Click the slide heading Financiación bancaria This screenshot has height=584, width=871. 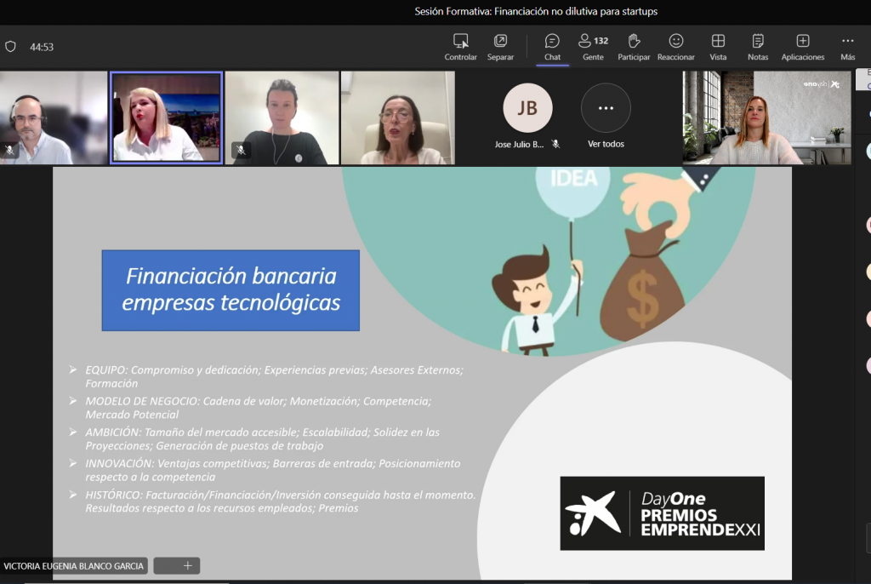pos(231,289)
